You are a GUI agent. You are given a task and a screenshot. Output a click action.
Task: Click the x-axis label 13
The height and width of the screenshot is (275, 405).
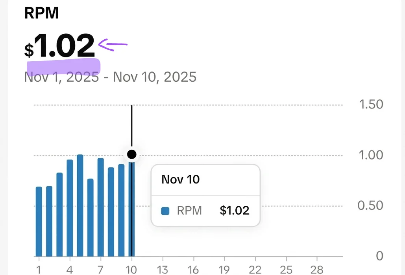[x=163, y=270]
